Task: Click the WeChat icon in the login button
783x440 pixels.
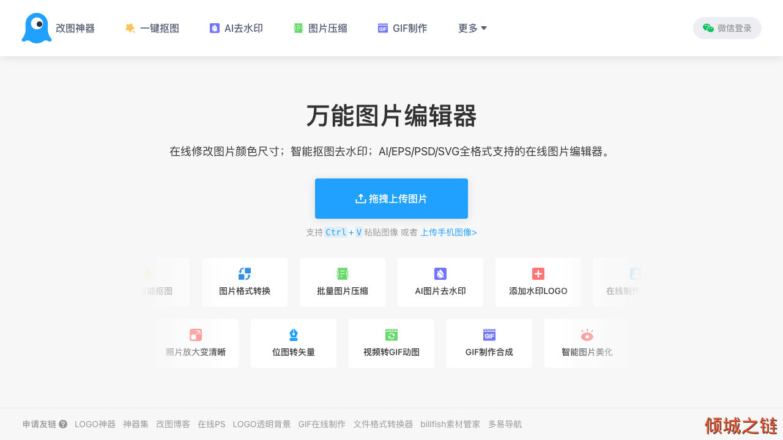Action: (708, 28)
